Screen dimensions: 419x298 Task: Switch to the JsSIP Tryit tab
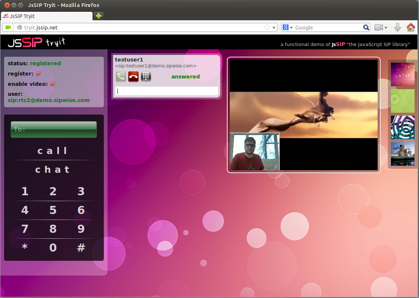47,16
